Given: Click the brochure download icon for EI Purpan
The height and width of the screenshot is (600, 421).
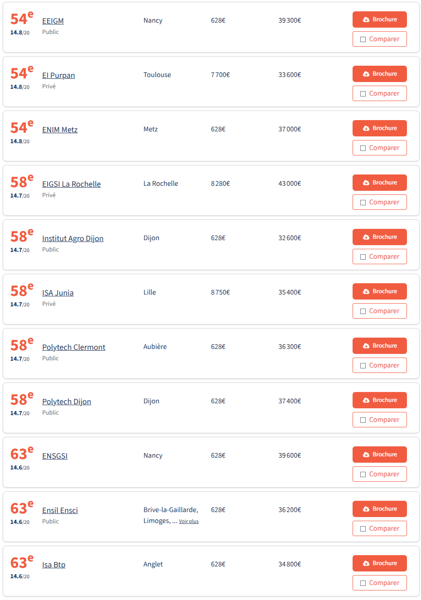Looking at the screenshot, I should click(366, 74).
